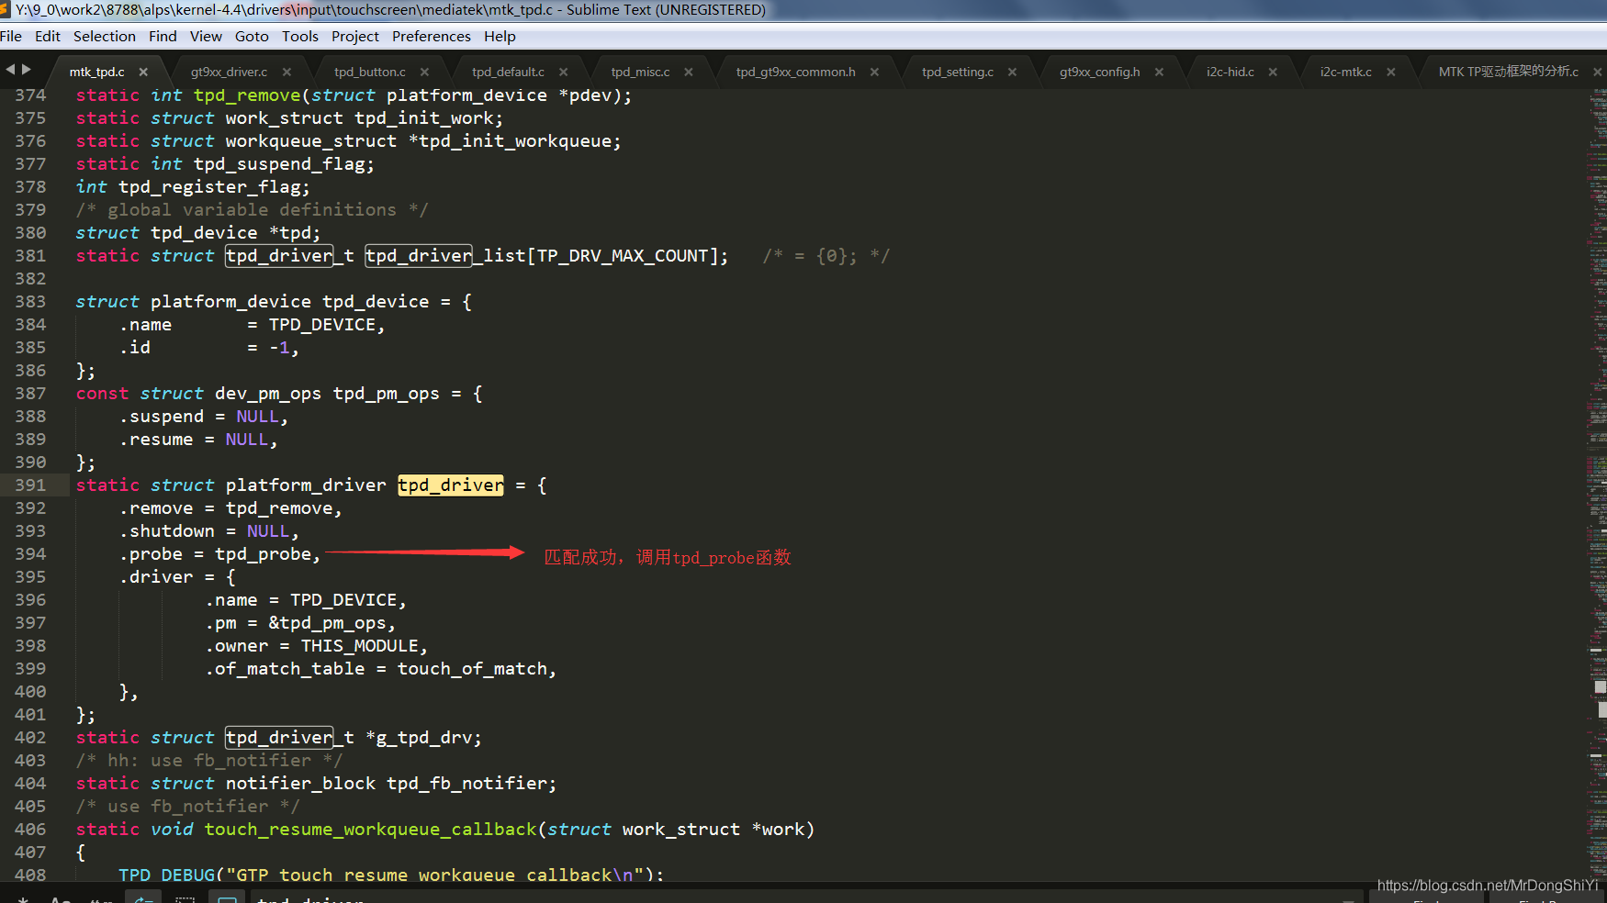
Task: Click *g_tpd_drv on line 402
Action: pyautogui.click(x=419, y=738)
